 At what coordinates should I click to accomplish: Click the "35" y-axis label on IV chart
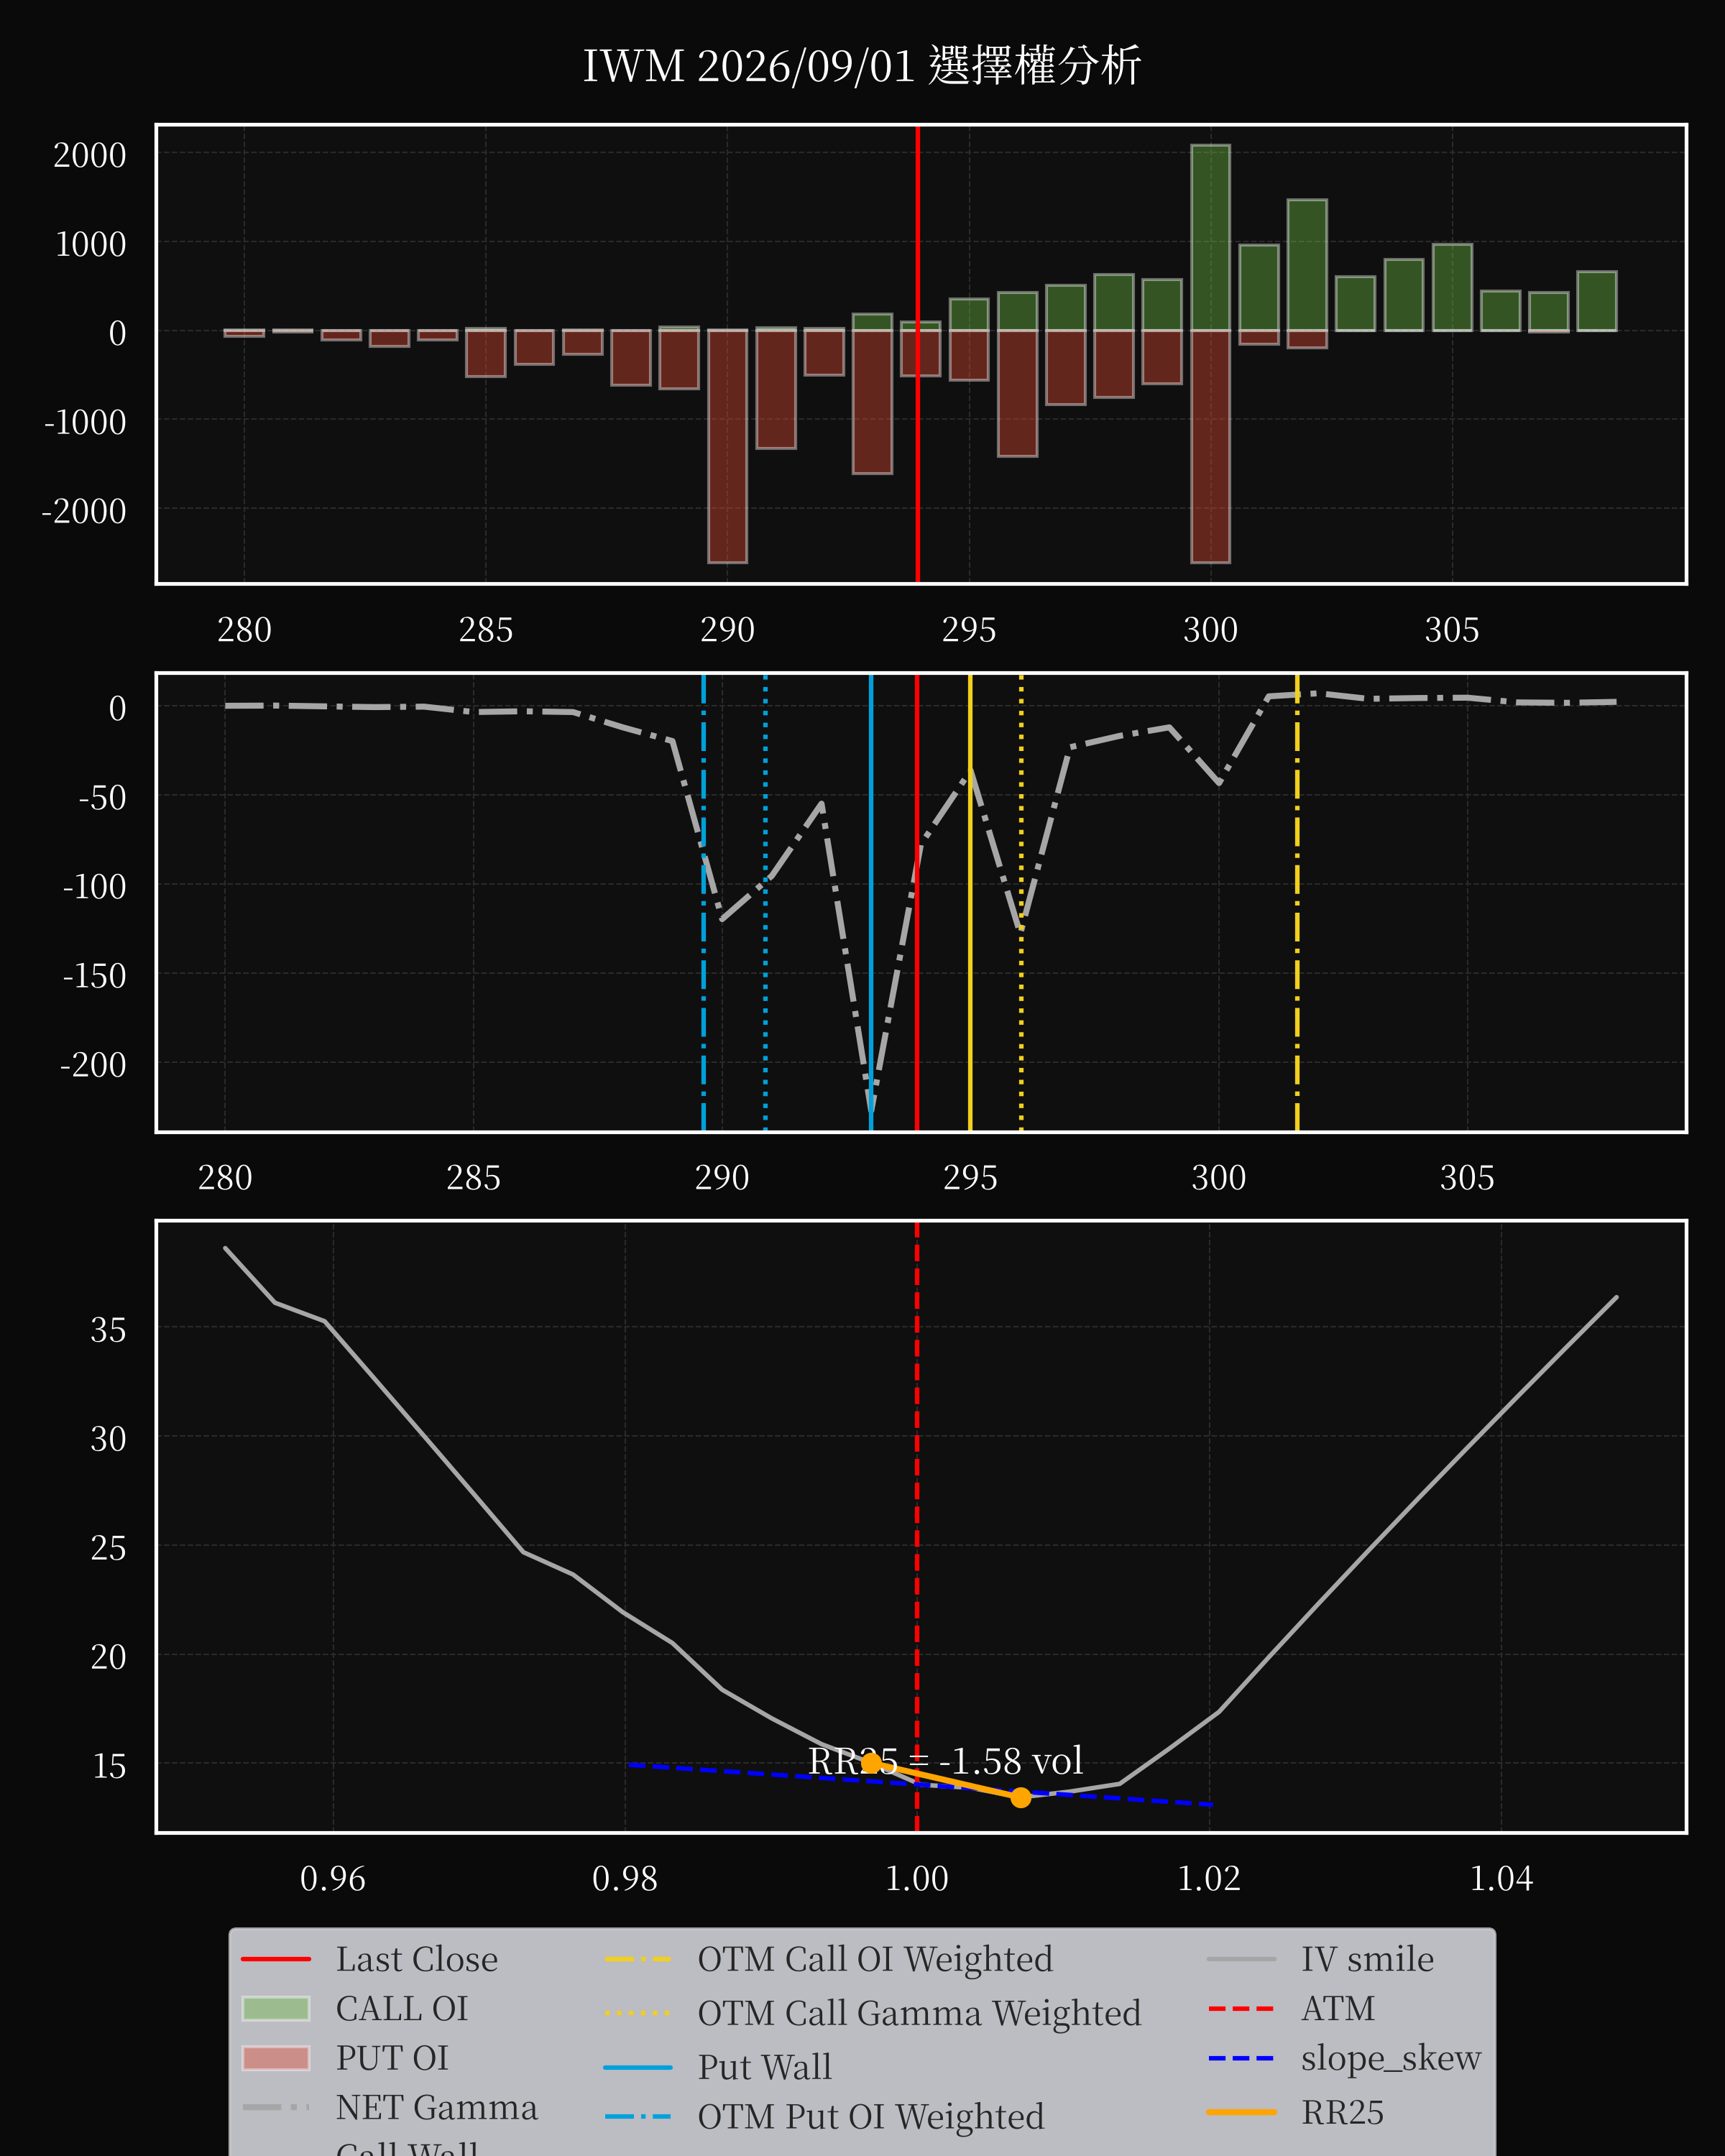click(x=108, y=1330)
